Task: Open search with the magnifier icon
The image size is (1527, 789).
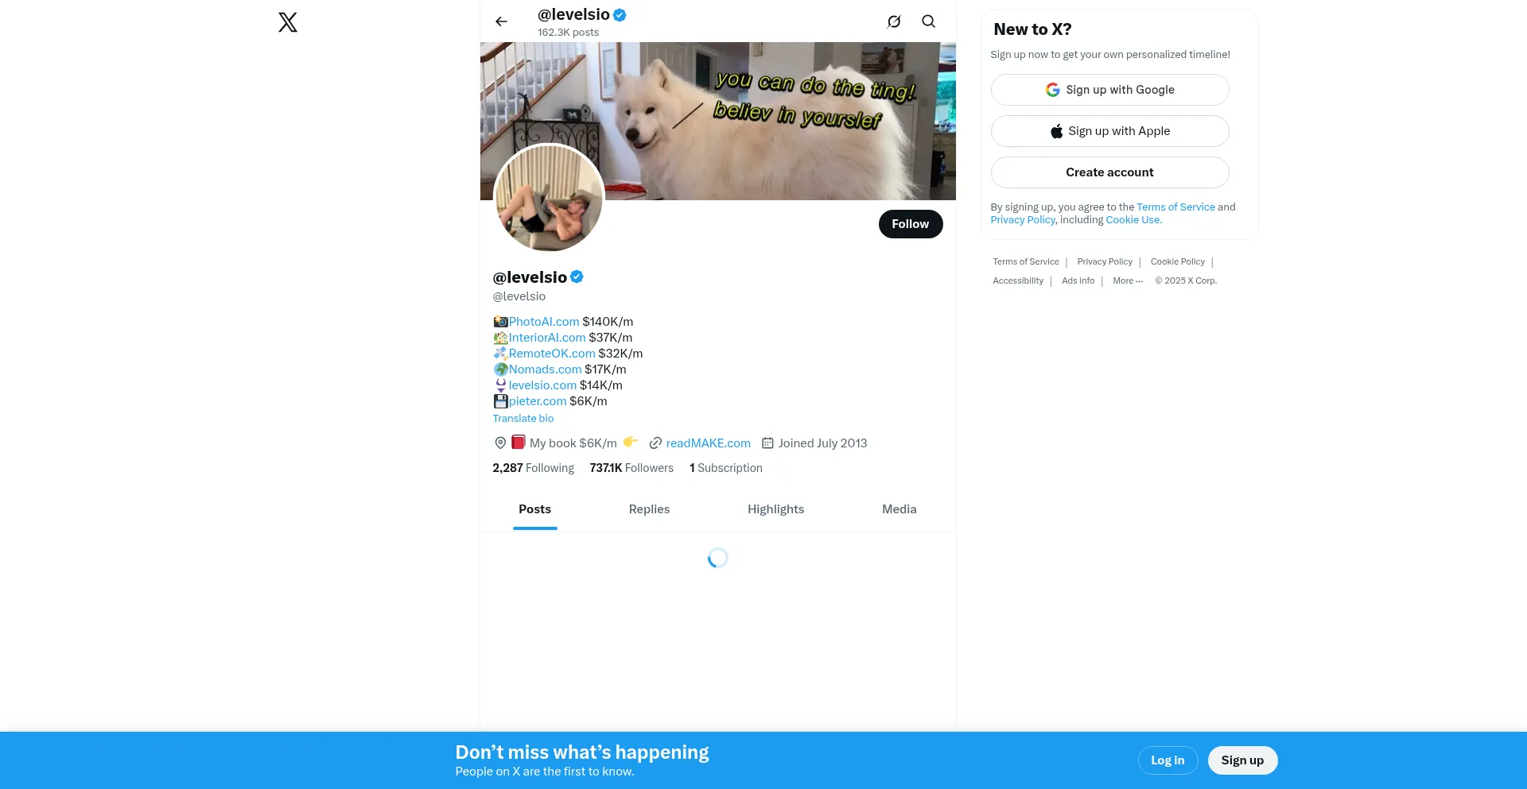Action: (x=928, y=21)
